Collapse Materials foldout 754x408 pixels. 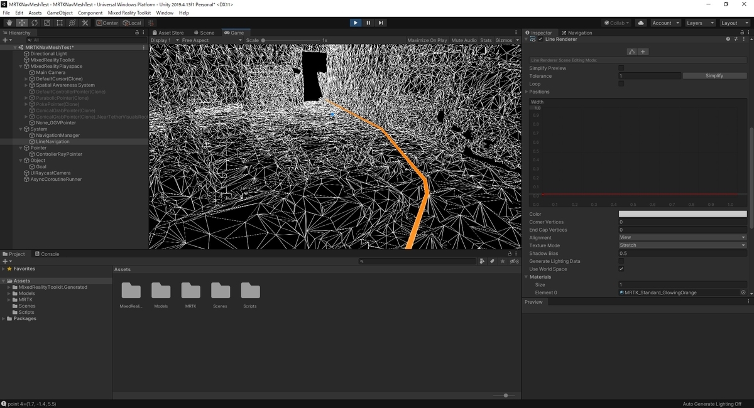[x=527, y=277]
